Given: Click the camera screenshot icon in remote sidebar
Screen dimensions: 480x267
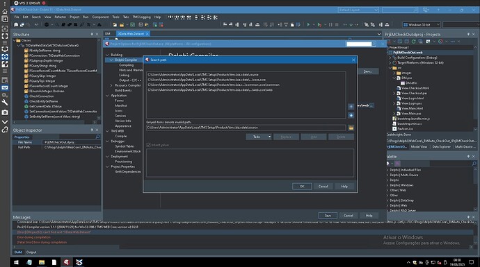Looking at the screenshot, I should pyautogui.click(x=5, y=112).
